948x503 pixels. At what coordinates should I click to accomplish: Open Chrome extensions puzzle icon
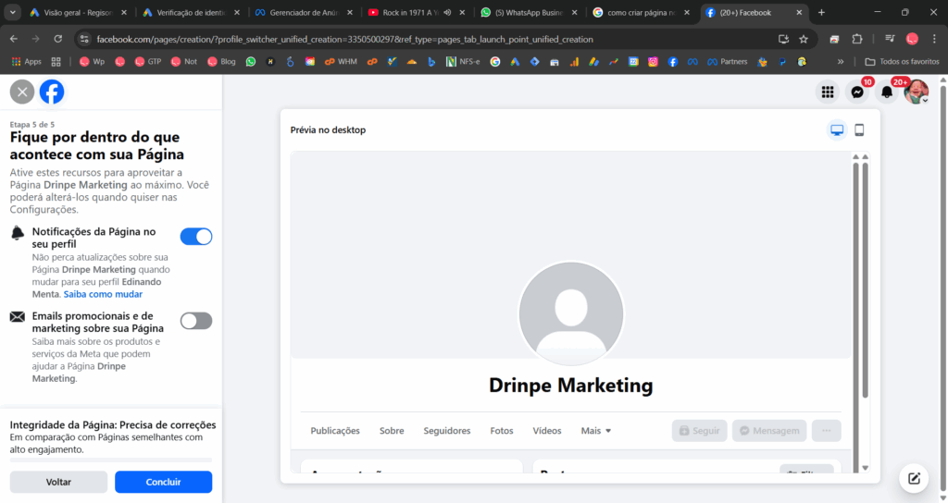click(x=856, y=39)
